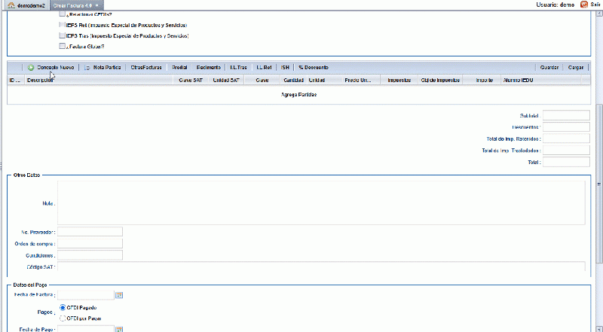603x332 pixels.
Task: Click the Usuario: demo label
Action: 555,5
